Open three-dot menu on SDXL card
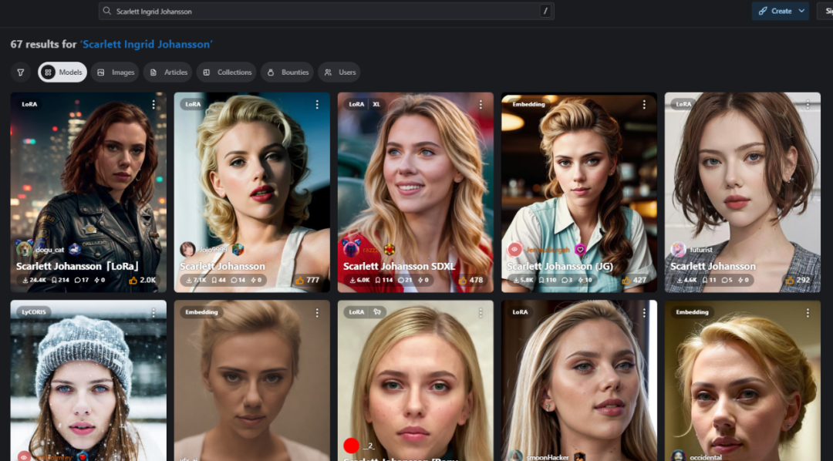Screen dimensions: 833x461 (x=481, y=105)
